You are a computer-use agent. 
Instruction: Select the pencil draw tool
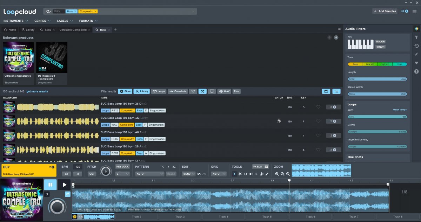(x=267, y=174)
